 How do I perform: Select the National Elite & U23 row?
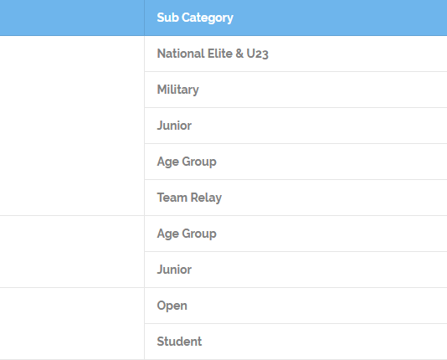coord(295,54)
